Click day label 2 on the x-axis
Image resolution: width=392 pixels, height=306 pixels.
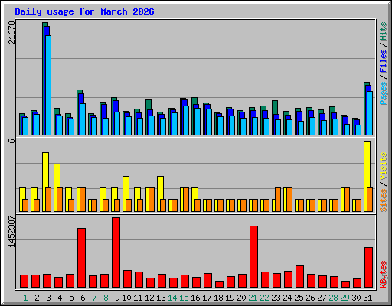pos(37,298)
